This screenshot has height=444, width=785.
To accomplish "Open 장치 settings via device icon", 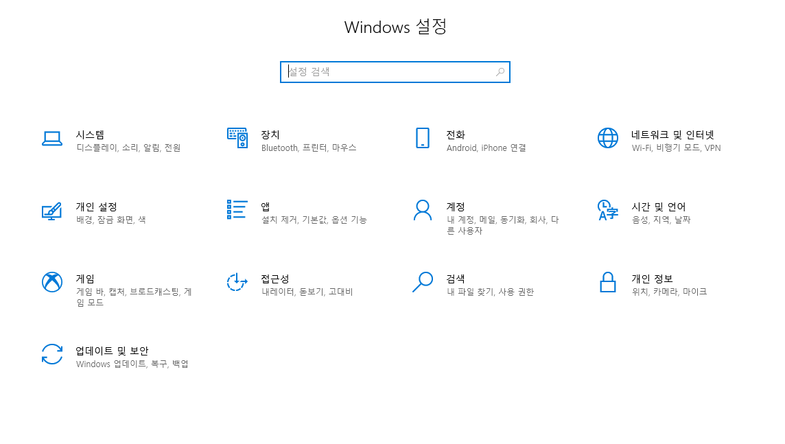I will click(x=237, y=138).
